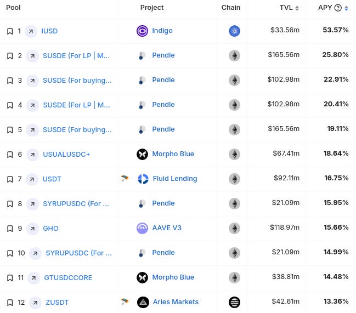356x313 pixels.
Task: Bookmark pool number 3 SUSDE
Action: point(10,81)
